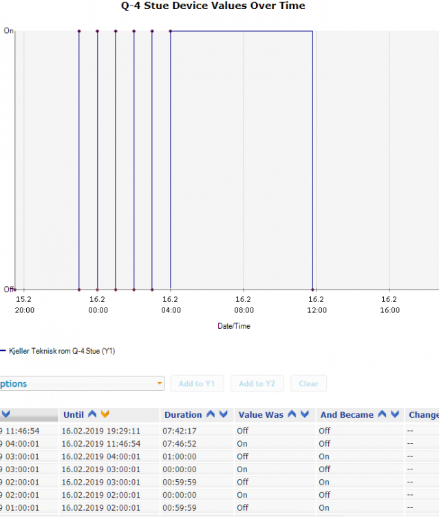
Task: Click the Until column header
Action: click(x=73, y=415)
